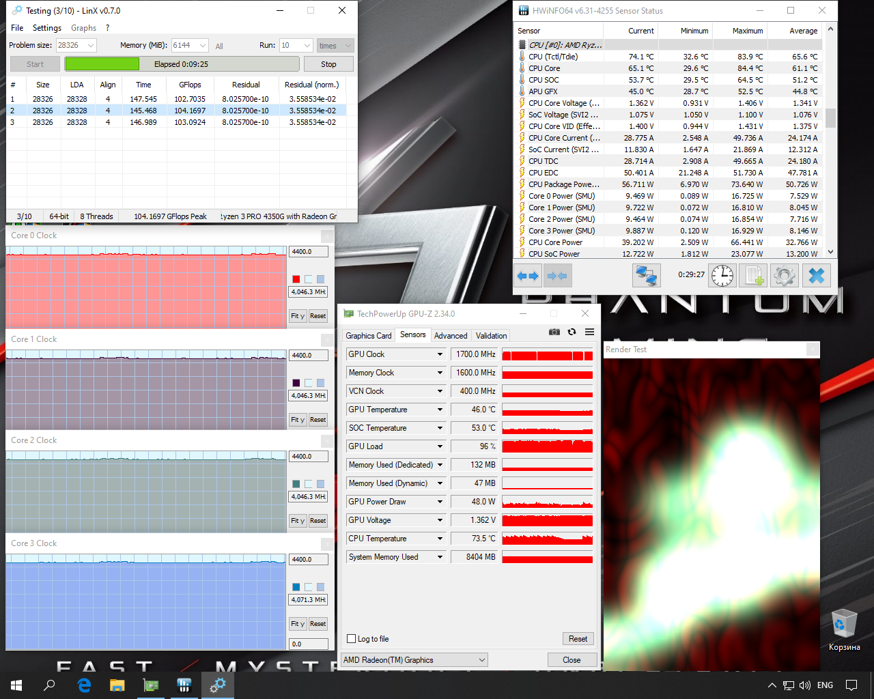The width and height of the screenshot is (874, 699).
Task: Stop the LinX test
Action: (328, 64)
